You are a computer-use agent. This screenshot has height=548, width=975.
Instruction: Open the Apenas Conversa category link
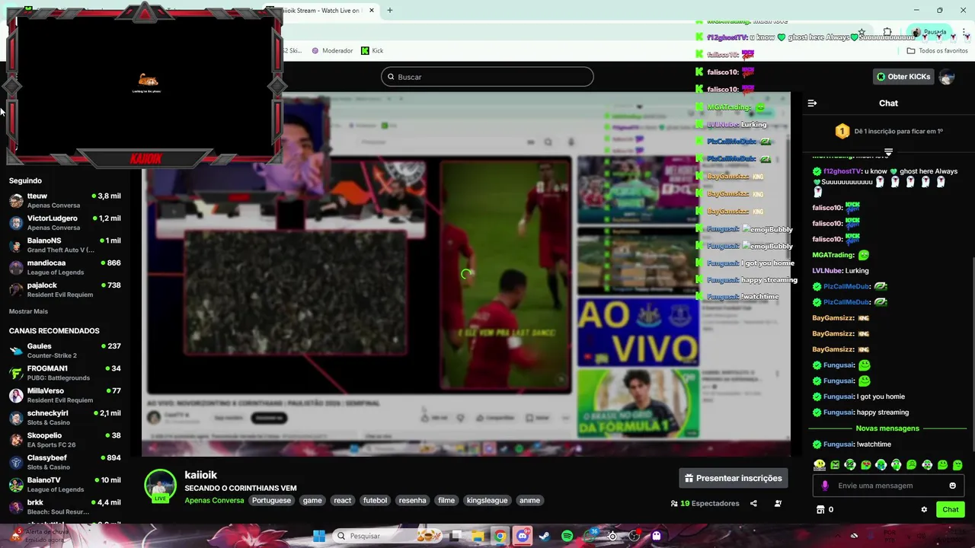214,500
